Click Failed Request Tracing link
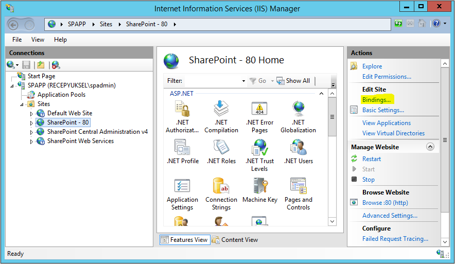 pos(395,238)
